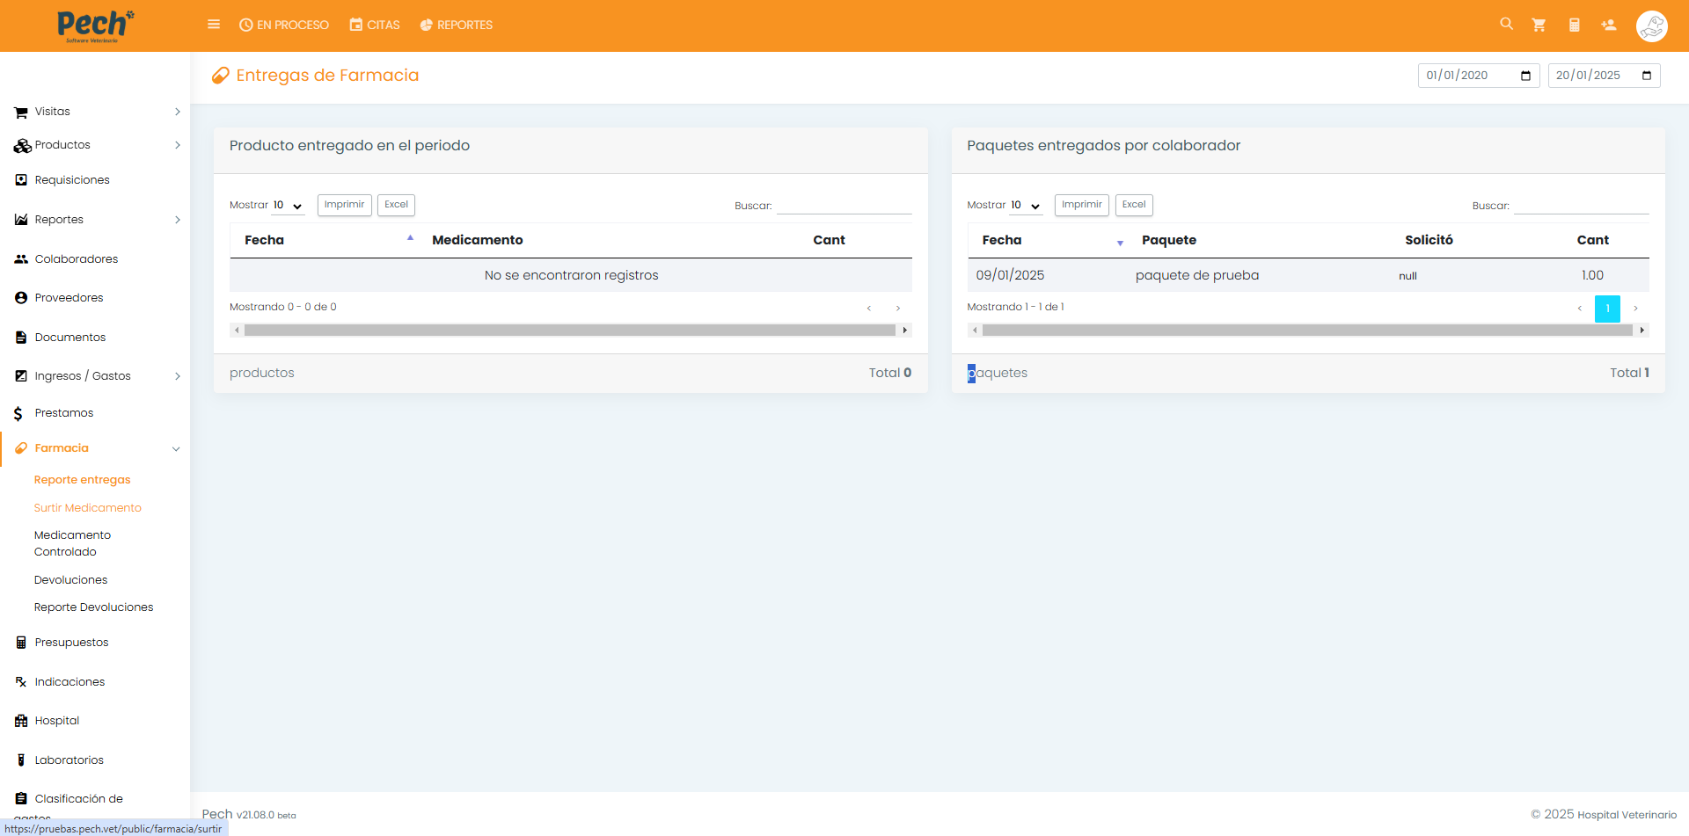This screenshot has width=1689, height=836.
Task: Open the CITAS menu item
Action: (x=375, y=25)
